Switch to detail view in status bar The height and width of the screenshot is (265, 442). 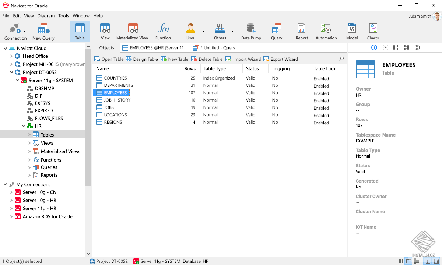click(408, 261)
